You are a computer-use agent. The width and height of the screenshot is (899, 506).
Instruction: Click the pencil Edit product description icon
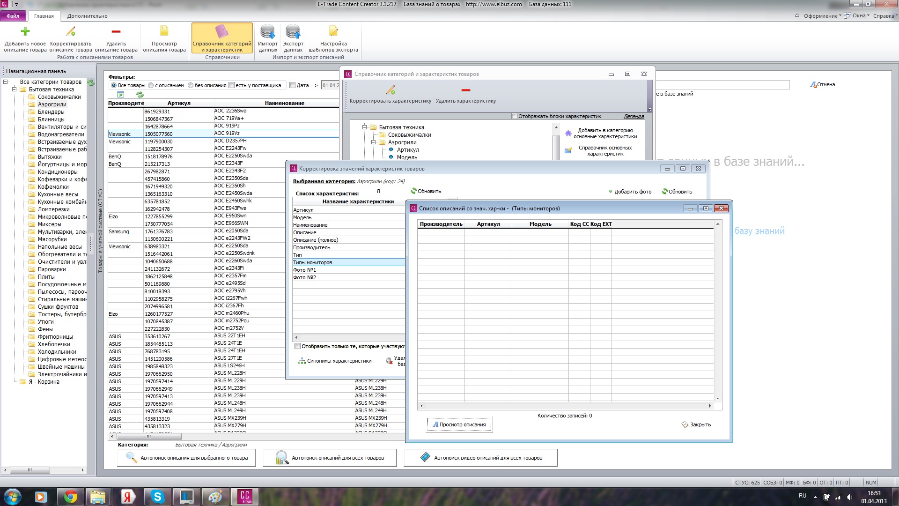[71, 31]
